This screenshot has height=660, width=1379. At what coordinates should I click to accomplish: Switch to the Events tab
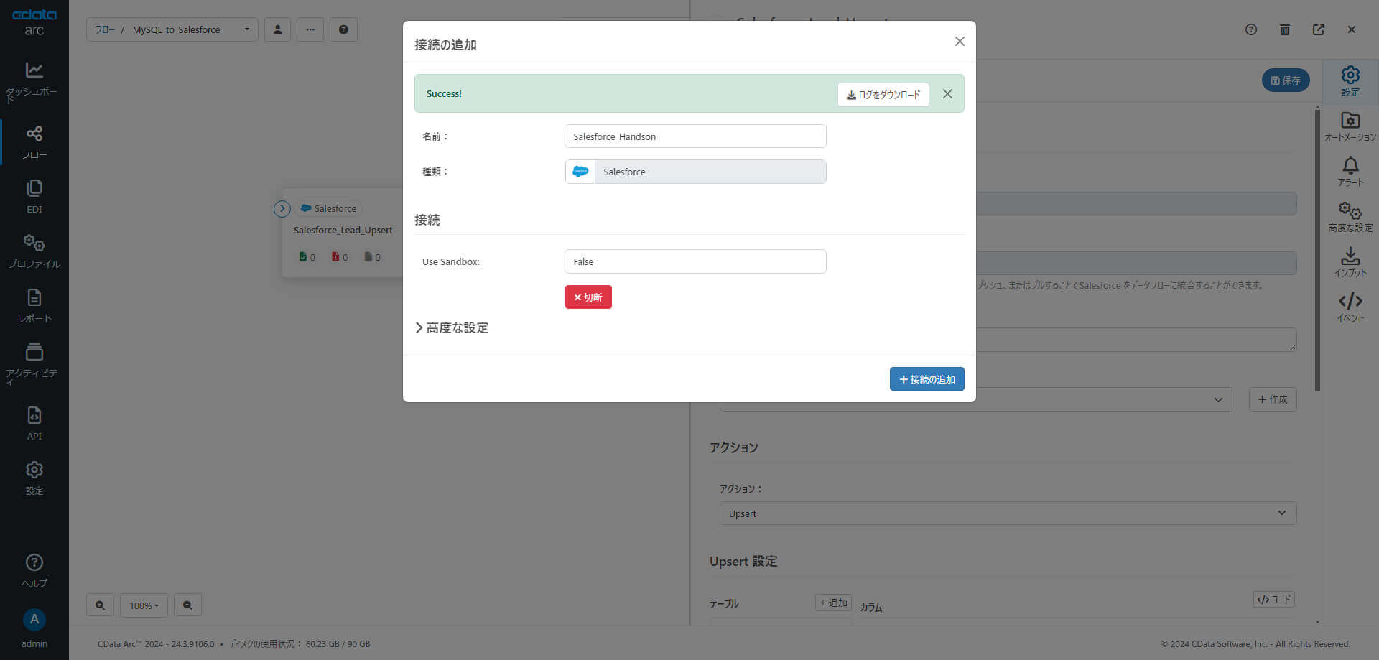pos(1350,307)
